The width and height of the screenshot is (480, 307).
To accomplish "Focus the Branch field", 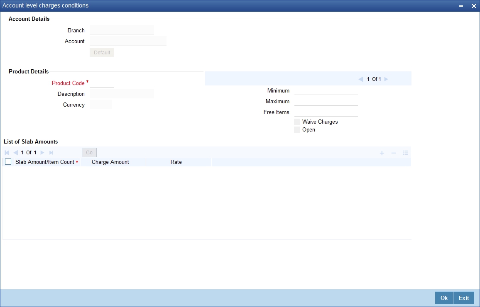I will tap(122, 30).
